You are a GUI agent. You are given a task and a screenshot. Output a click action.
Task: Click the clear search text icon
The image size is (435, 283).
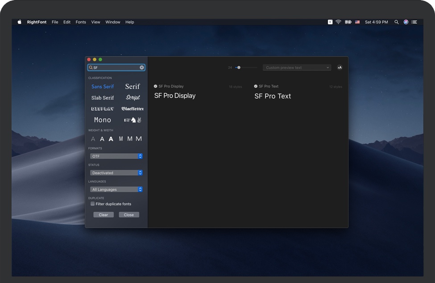pos(142,68)
